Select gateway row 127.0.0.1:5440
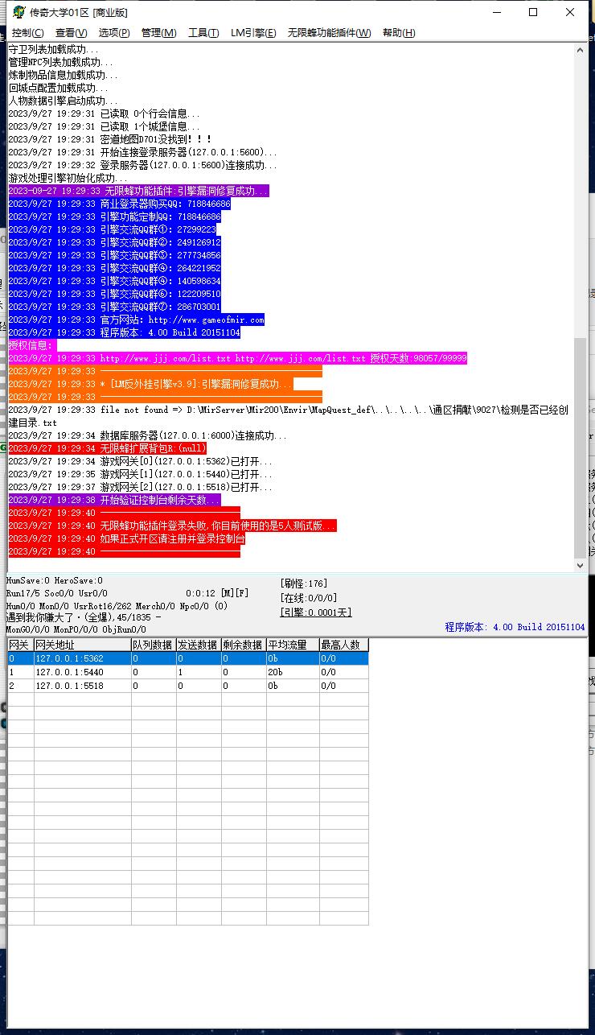Viewport: 595px width, 1035px height. point(188,672)
